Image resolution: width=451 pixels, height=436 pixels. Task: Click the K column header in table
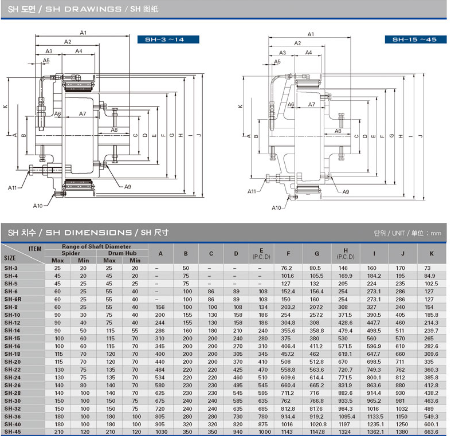tap(431, 253)
